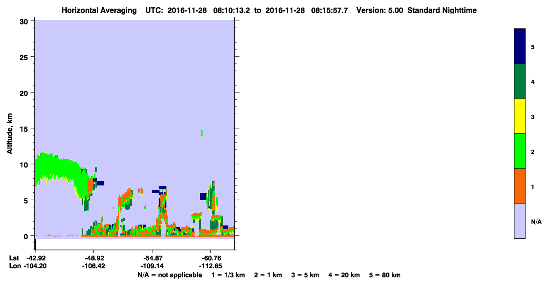Click the altitude tick label 10
This screenshot has width=559, height=287.
[x=25, y=164]
